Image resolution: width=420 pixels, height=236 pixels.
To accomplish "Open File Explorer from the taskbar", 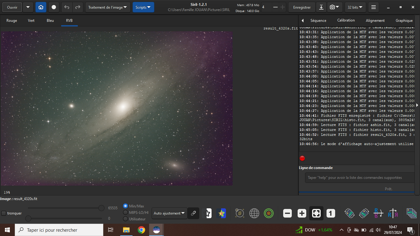I will coord(126,230).
